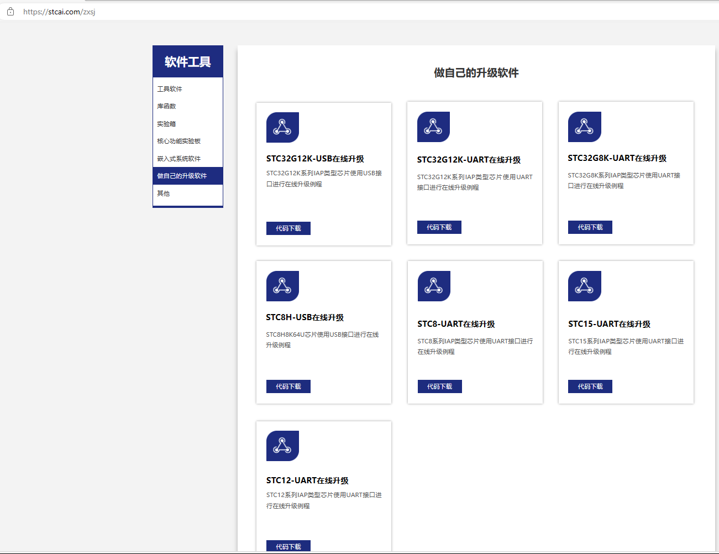This screenshot has height=554, width=719.
Task: Click the STC32G8K-UART在线升级 title
Action: pos(617,158)
